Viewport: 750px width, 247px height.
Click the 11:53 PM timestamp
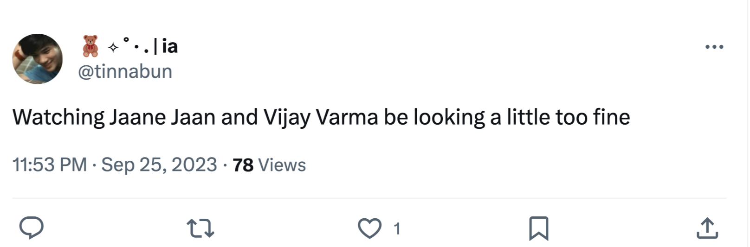(49, 165)
